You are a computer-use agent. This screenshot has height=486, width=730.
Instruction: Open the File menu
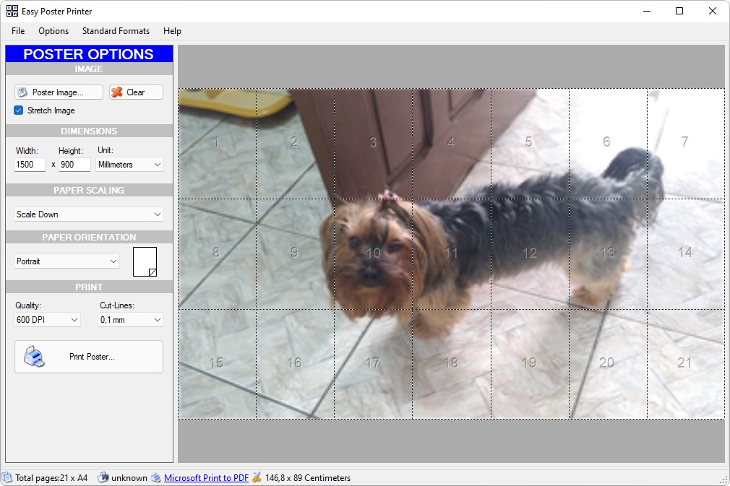[x=18, y=31]
